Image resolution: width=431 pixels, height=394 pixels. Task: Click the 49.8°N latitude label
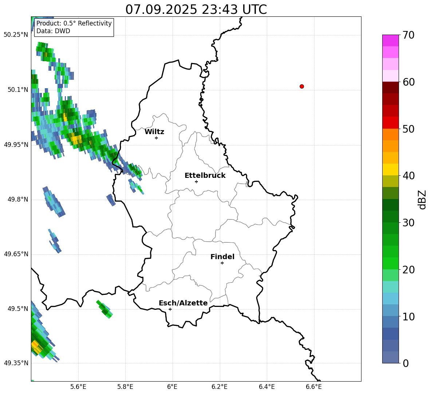pos(18,199)
